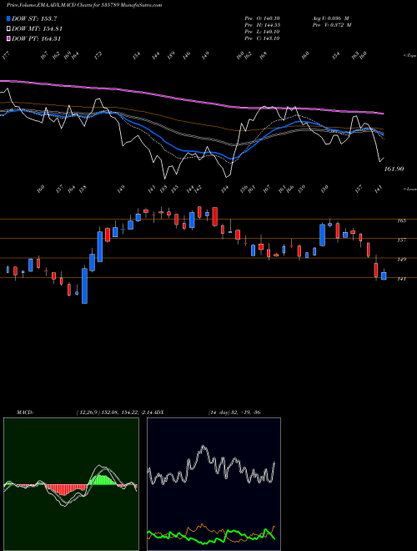
Task: Click the 165 price level label
Action: 401,220
